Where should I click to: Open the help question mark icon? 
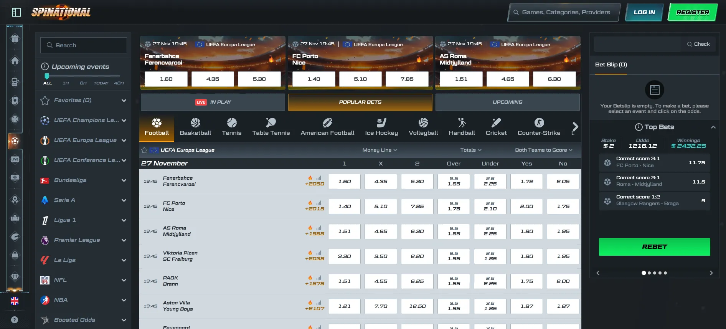tap(15, 320)
